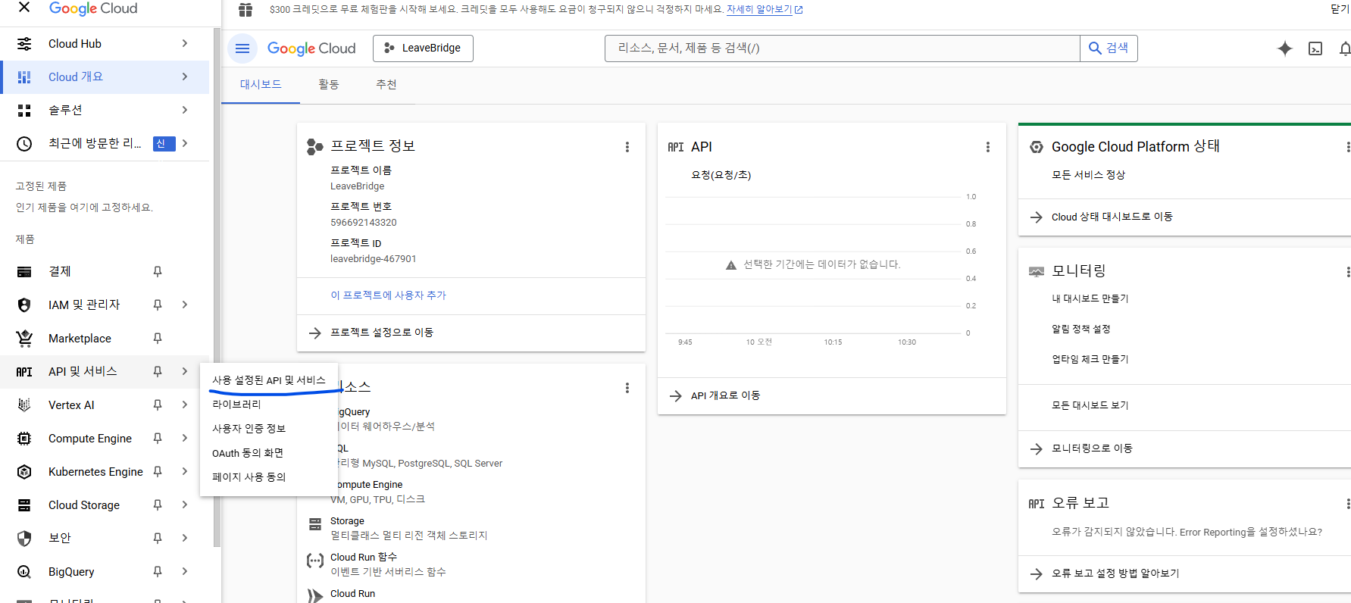Image resolution: width=1351 pixels, height=603 pixels.
Task: Pin API 및 서비스 product
Action: tap(158, 372)
